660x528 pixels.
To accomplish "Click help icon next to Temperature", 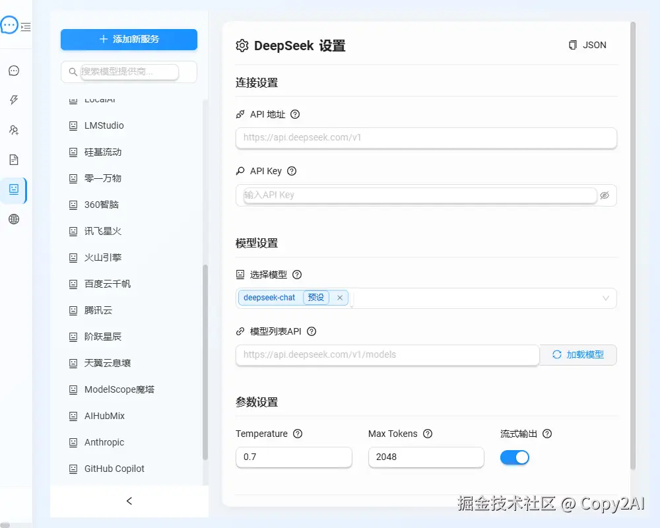I will coord(298,434).
